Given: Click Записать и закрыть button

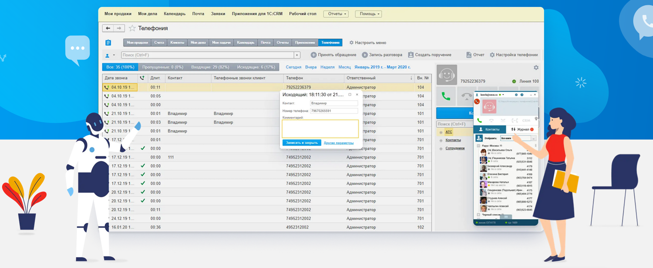Looking at the screenshot, I should pyautogui.click(x=301, y=143).
